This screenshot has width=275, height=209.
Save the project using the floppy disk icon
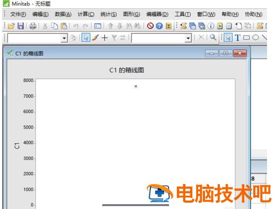21,26
